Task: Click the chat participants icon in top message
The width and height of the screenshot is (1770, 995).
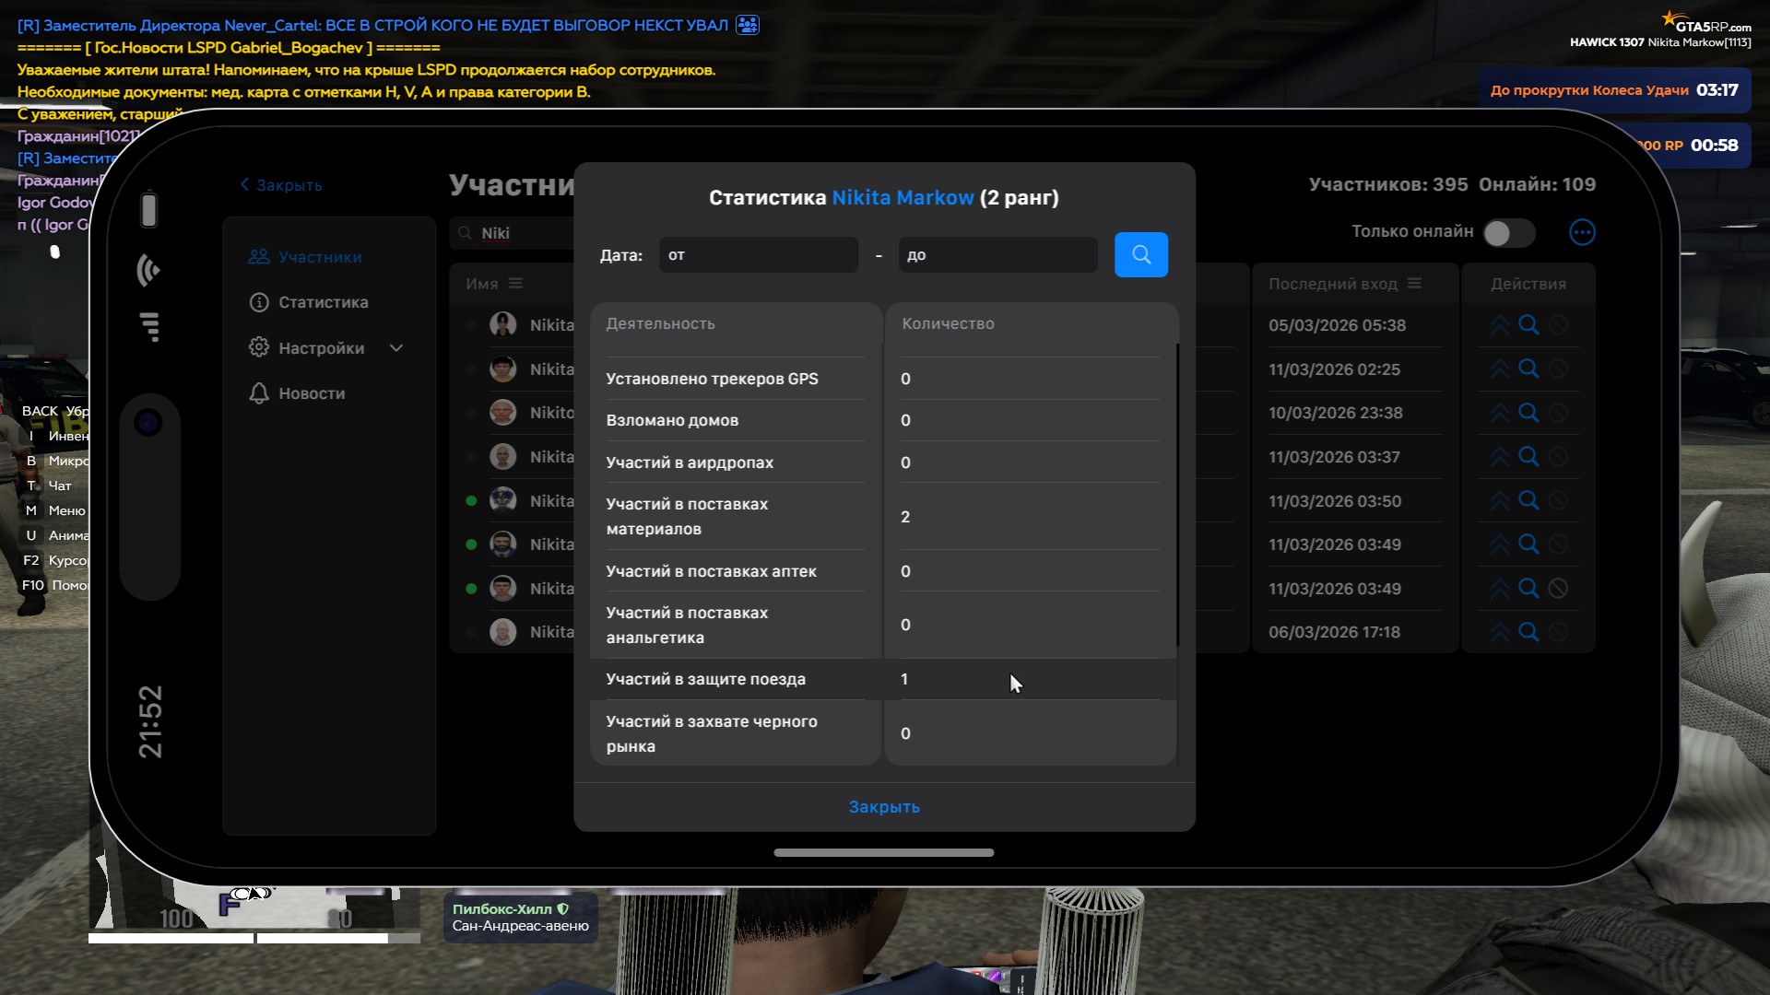Action: [x=748, y=25]
